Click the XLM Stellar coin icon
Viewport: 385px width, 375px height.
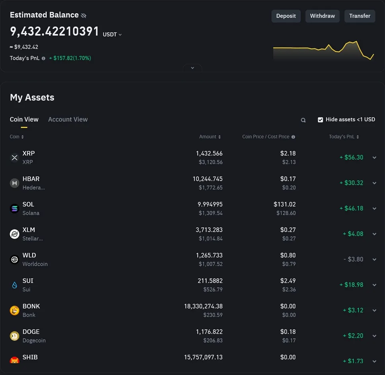(x=14, y=234)
